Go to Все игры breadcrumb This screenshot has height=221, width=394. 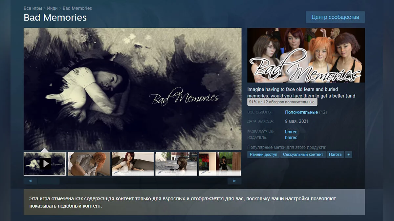33,8
